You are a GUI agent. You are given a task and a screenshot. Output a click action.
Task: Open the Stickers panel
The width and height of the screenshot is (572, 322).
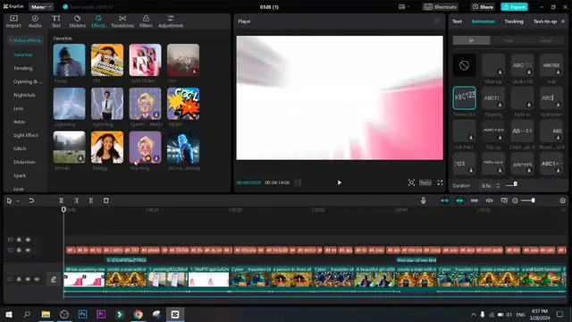tap(77, 21)
